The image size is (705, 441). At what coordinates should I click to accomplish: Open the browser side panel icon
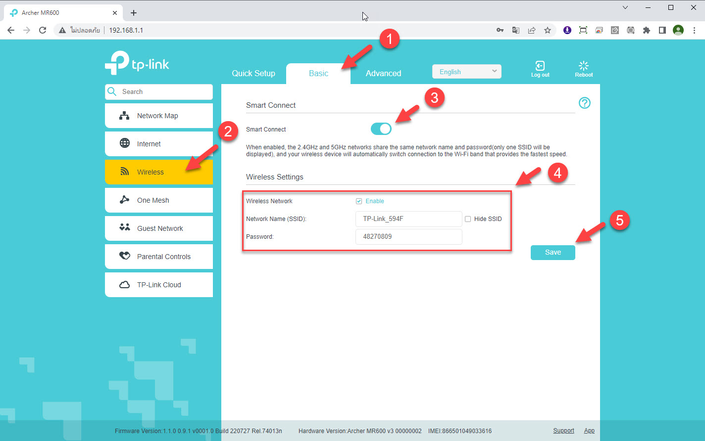click(x=662, y=30)
